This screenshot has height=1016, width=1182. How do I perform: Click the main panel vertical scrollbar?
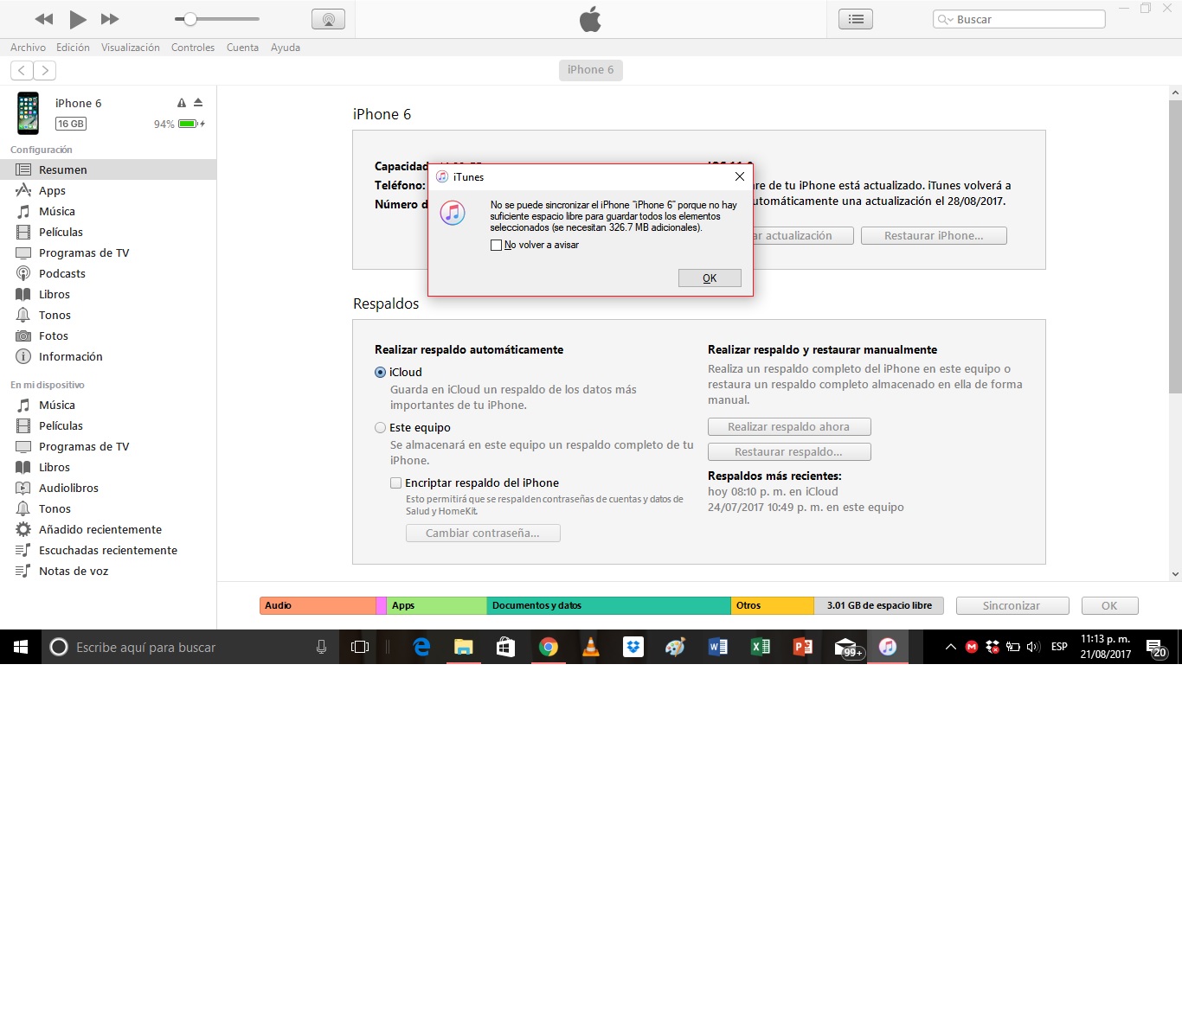(1175, 246)
